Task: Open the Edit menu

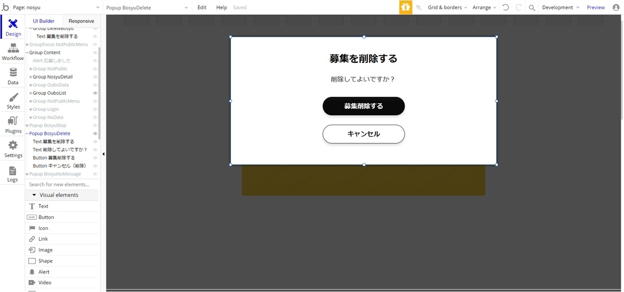Action: point(202,7)
